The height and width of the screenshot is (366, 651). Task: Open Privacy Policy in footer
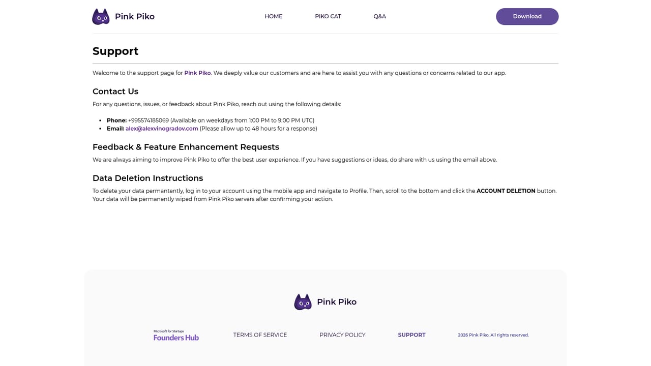(342, 335)
